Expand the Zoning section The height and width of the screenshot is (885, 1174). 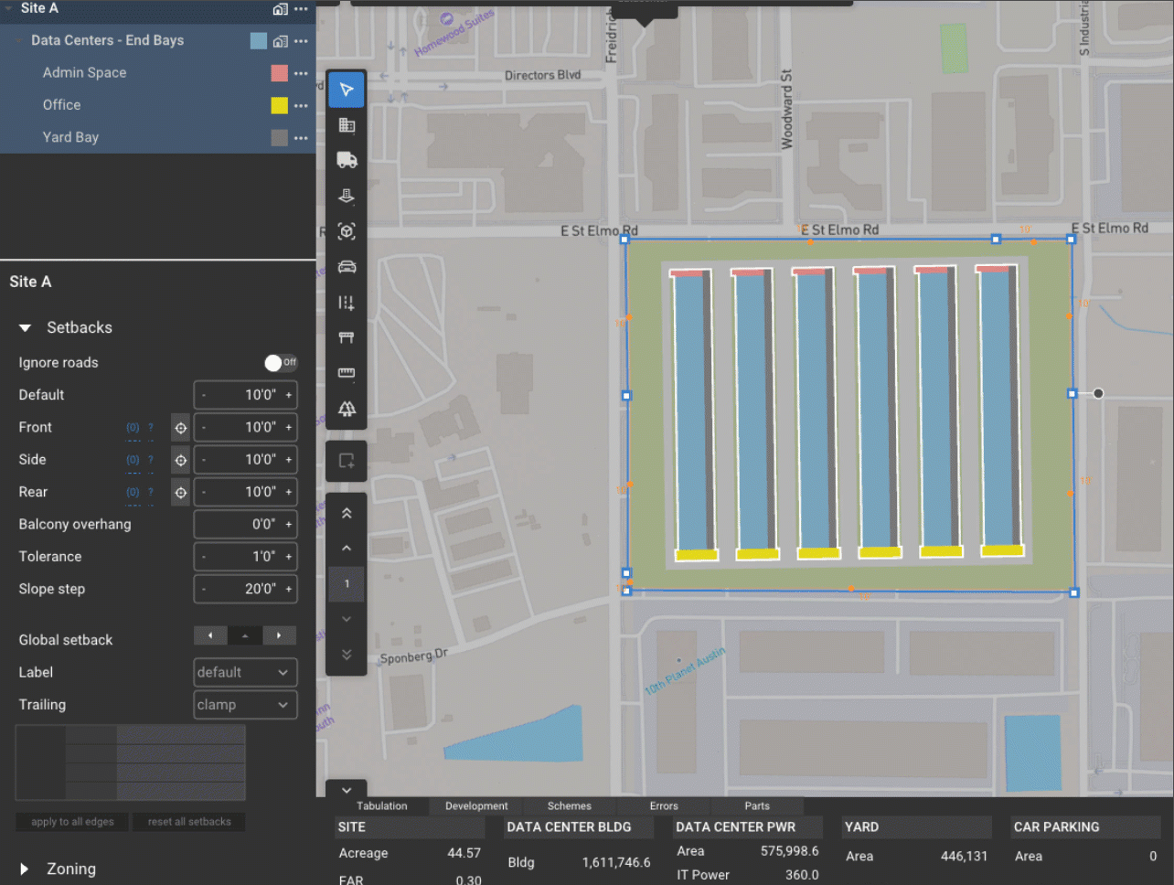tap(25, 869)
